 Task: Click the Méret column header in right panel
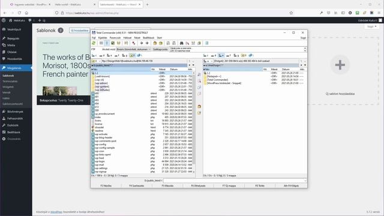coord(274,70)
